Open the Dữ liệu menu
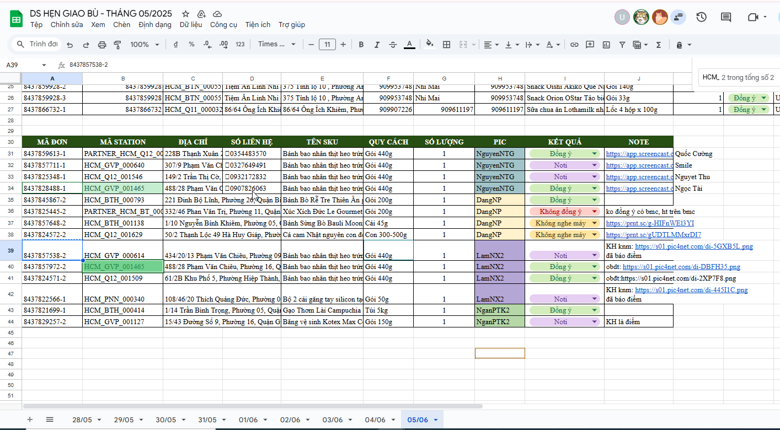Screen dimensions: 780x430 click(x=191, y=25)
